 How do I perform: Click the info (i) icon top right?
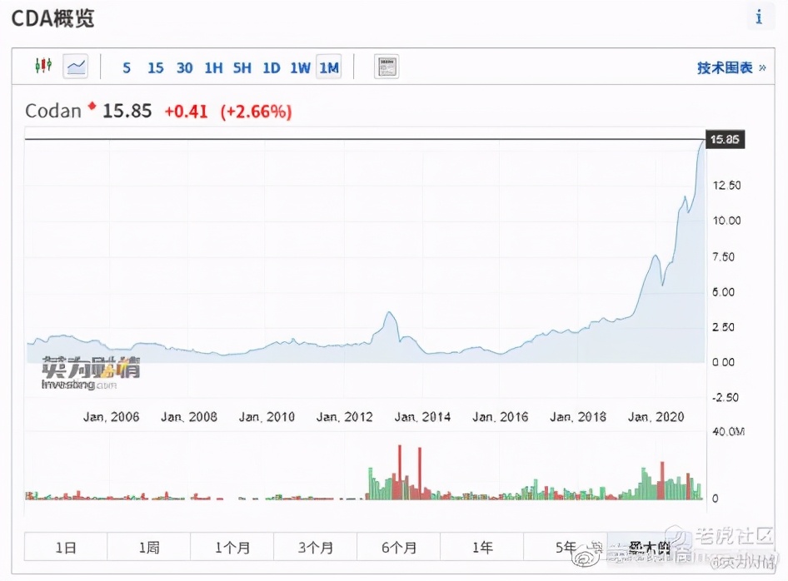760,17
